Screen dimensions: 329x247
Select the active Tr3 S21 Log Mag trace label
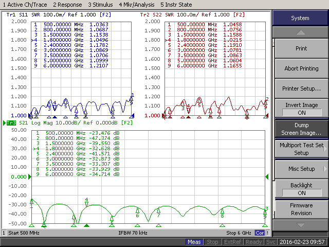click(70, 122)
